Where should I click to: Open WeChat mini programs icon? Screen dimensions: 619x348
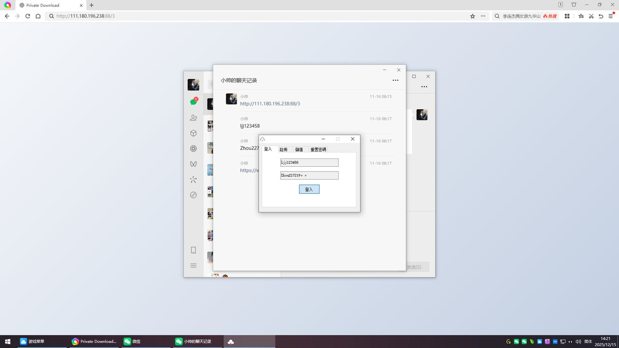pyautogui.click(x=193, y=195)
